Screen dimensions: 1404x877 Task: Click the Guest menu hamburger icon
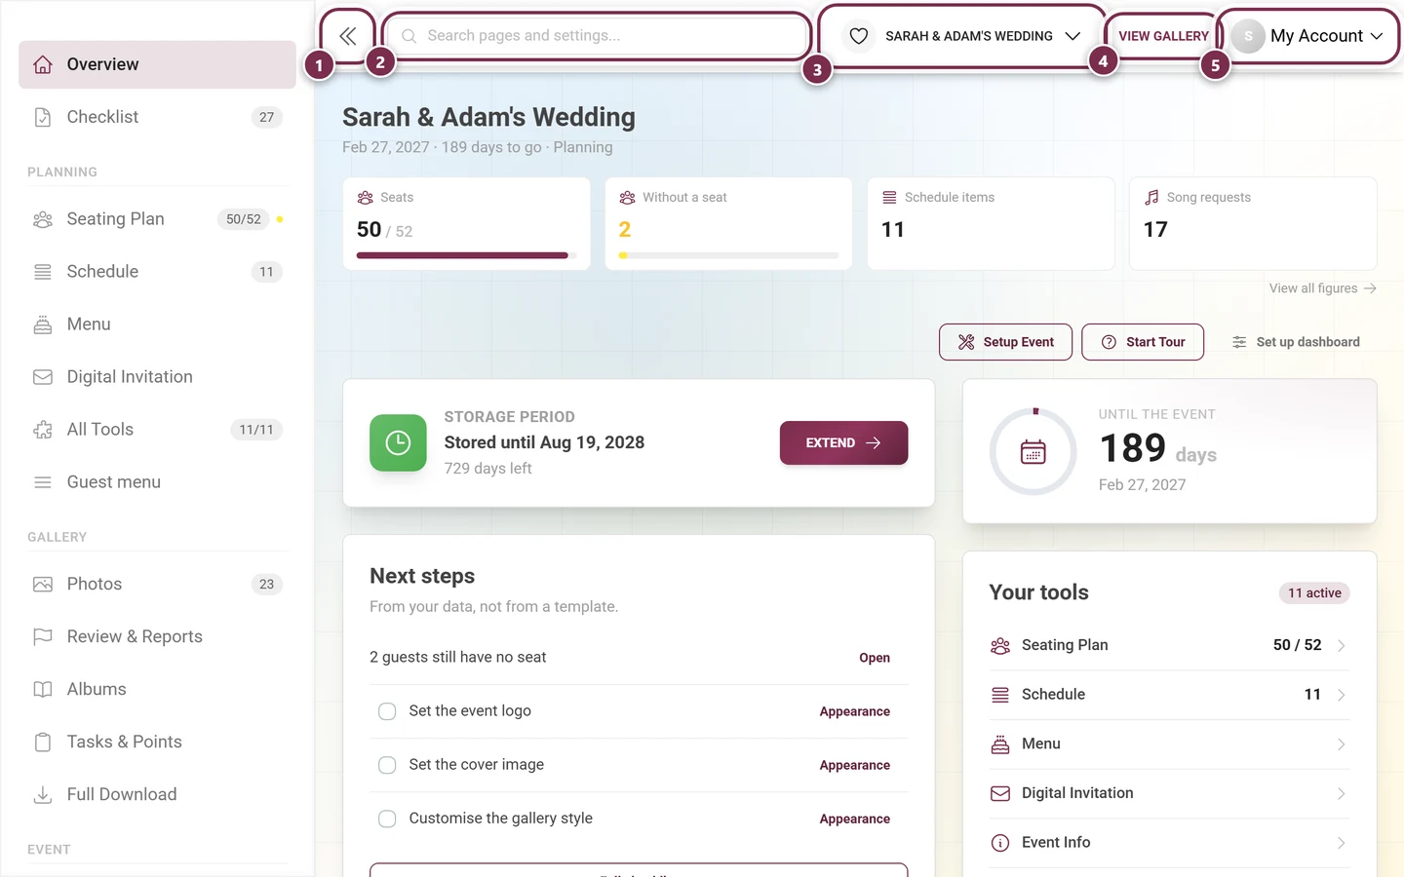coord(43,482)
